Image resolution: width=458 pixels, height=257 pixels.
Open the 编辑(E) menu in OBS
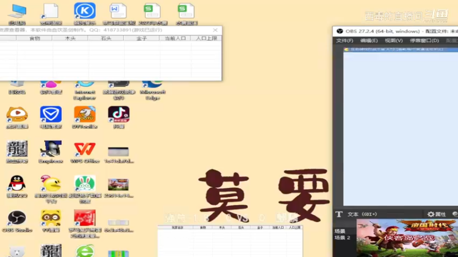pyautogui.click(x=369, y=41)
